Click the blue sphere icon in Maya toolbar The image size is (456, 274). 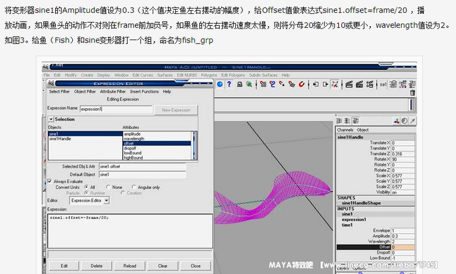coord(220,84)
